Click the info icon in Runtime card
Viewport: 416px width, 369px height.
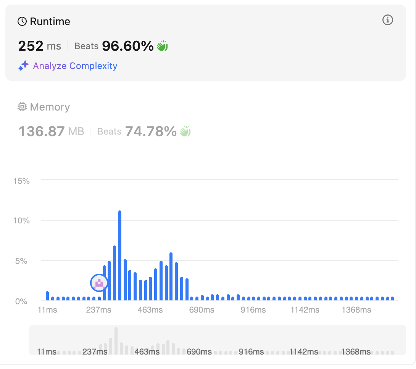(x=387, y=20)
